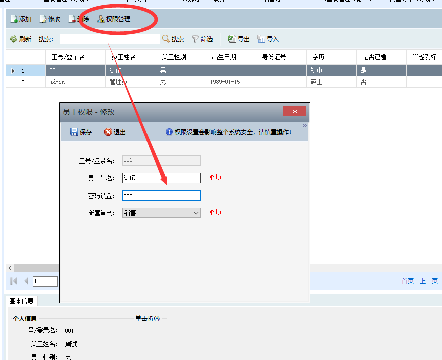Click the 添加 (Add) toolbar icon
Screen dimensions: 442x360
14,19
